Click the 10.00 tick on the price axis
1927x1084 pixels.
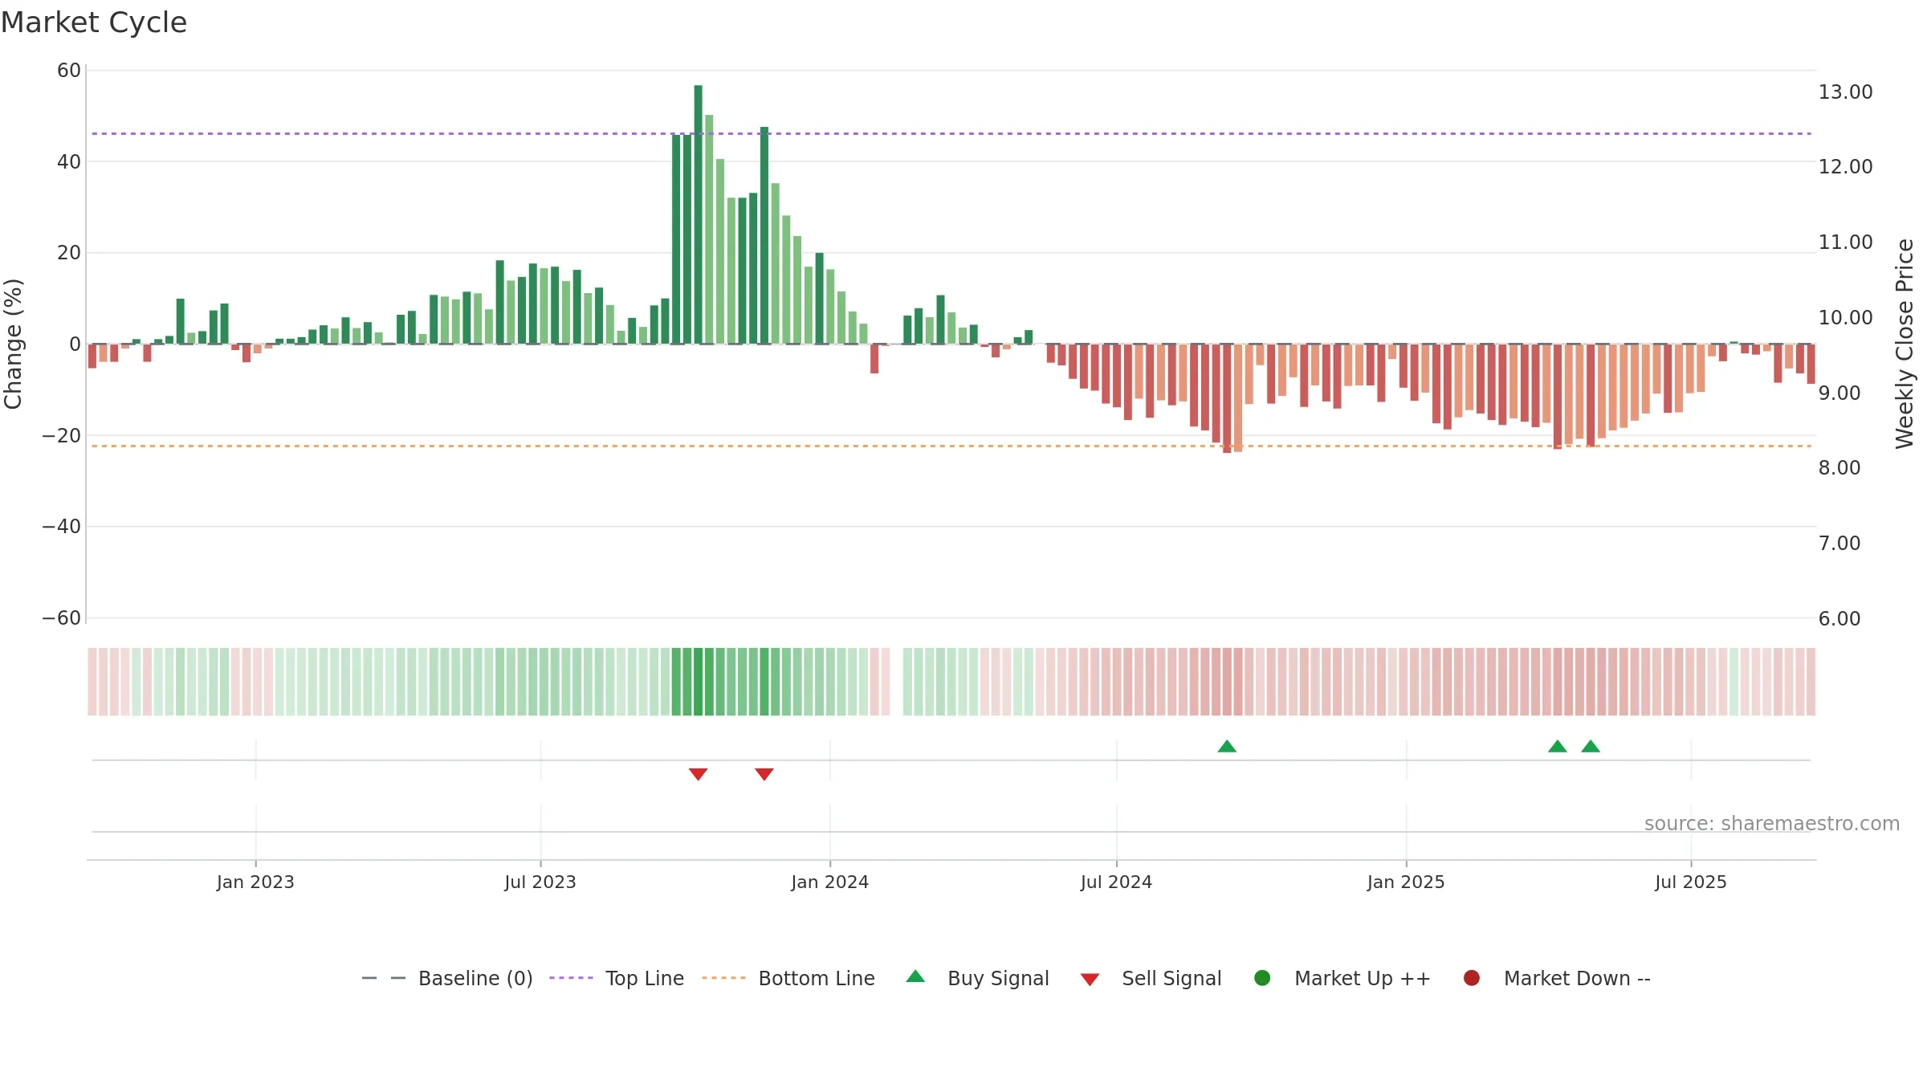(1845, 318)
